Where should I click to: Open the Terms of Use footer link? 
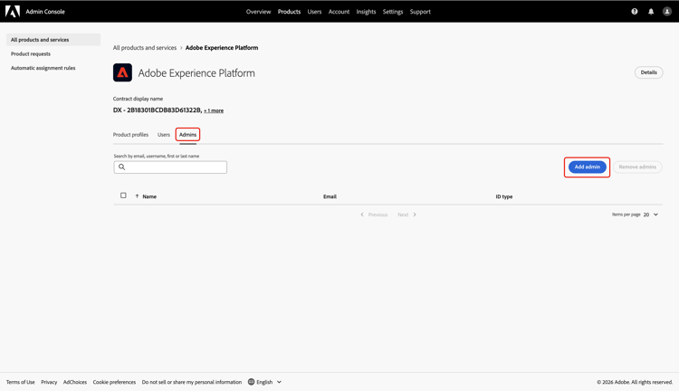pos(20,382)
